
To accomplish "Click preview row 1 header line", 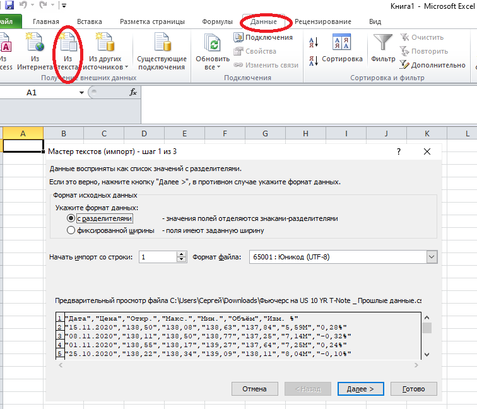I will (181, 319).
